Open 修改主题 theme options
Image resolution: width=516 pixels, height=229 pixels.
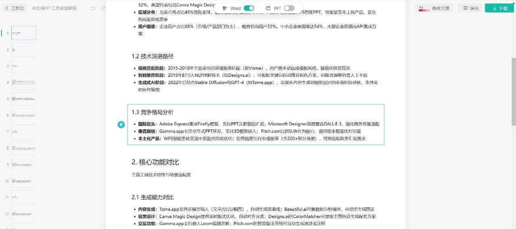434,8
